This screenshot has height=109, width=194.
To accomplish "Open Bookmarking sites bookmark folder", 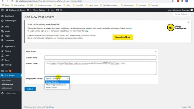I will pyautogui.click(x=43, y=5).
